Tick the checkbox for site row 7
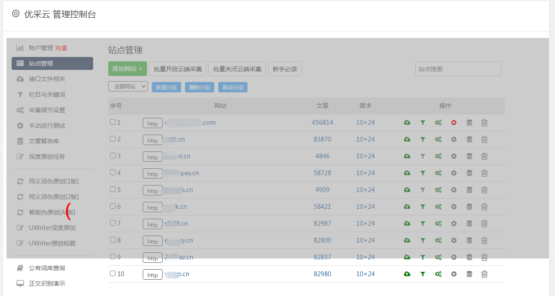The width and height of the screenshot is (555, 296). point(113,223)
